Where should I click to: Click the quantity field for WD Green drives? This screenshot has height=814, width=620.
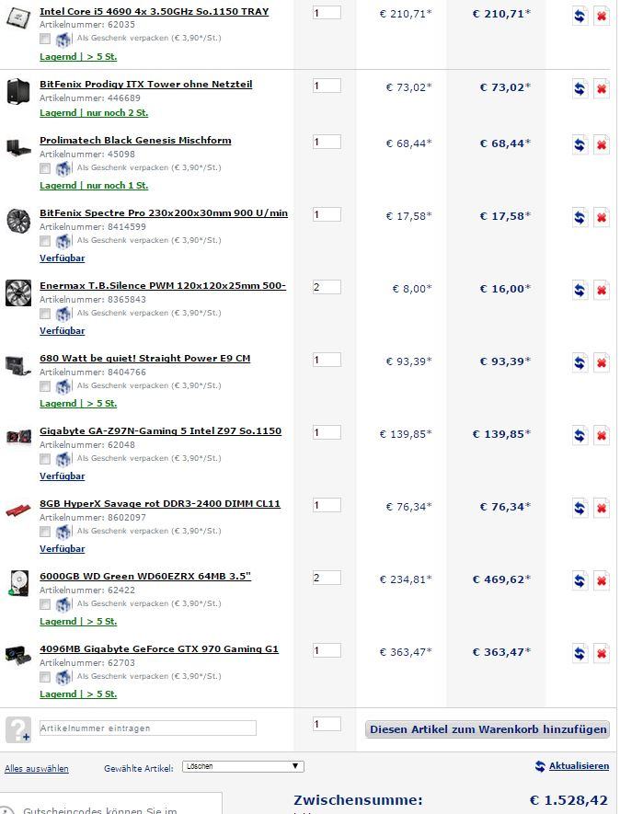(327, 578)
